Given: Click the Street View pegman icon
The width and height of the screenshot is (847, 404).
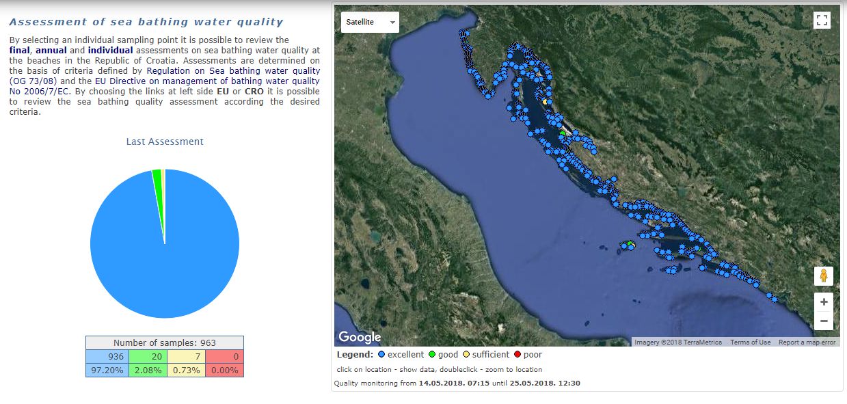Looking at the screenshot, I should pyautogui.click(x=823, y=276).
